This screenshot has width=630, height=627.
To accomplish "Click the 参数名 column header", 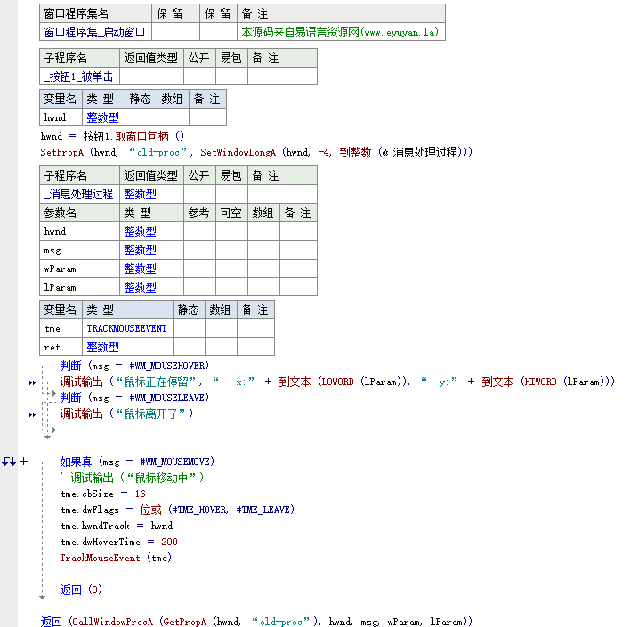I will [x=79, y=213].
